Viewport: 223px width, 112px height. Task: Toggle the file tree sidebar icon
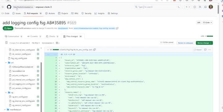pos(6,43)
